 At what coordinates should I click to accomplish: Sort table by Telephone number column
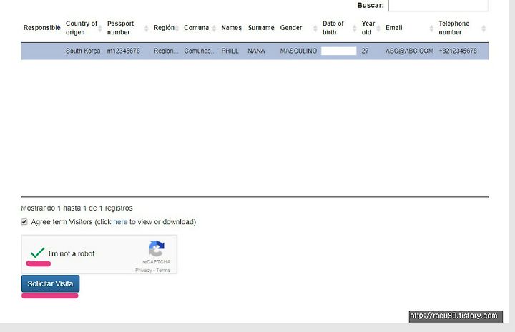click(x=463, y=28)
